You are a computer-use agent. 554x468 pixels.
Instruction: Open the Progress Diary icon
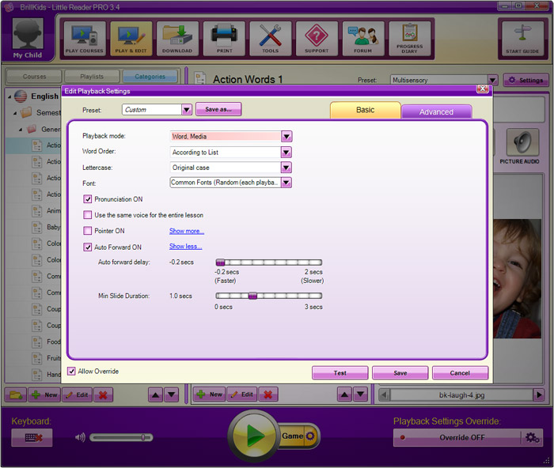coord(410,39)
